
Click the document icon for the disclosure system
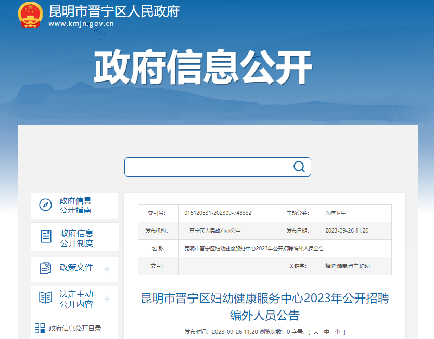(x=46, y=237)
